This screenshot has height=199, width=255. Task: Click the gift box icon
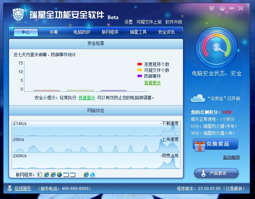[200, 146]
